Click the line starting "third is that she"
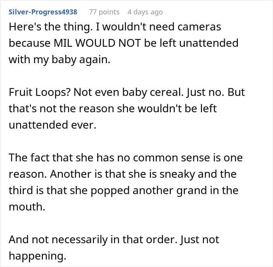 click(x=124, y=191)
